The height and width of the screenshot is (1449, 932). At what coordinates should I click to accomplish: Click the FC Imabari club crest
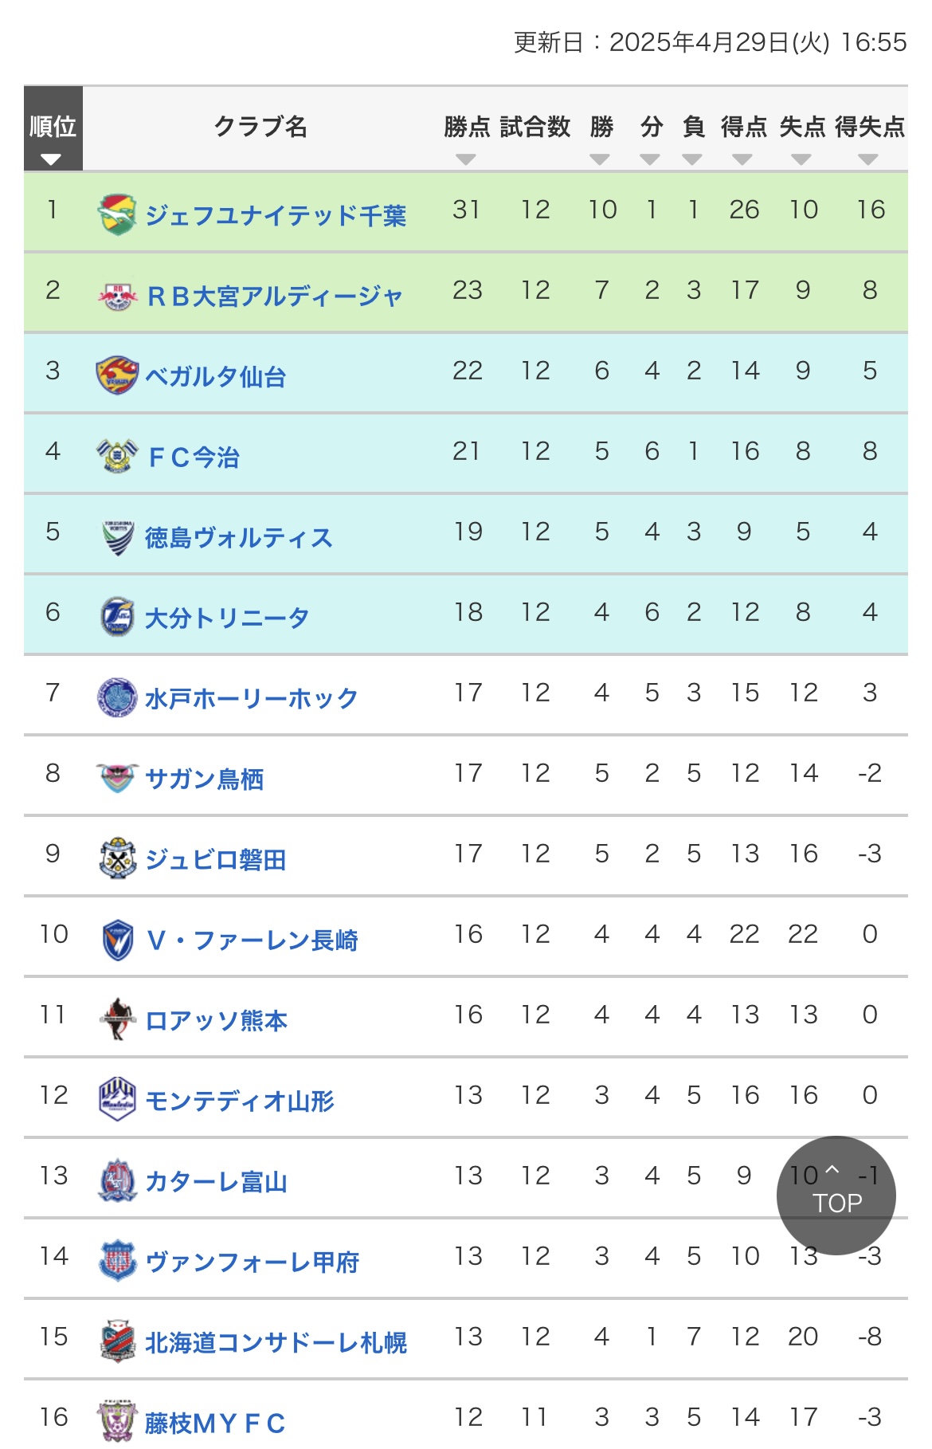pyautogui.click(x=117, y=455)
